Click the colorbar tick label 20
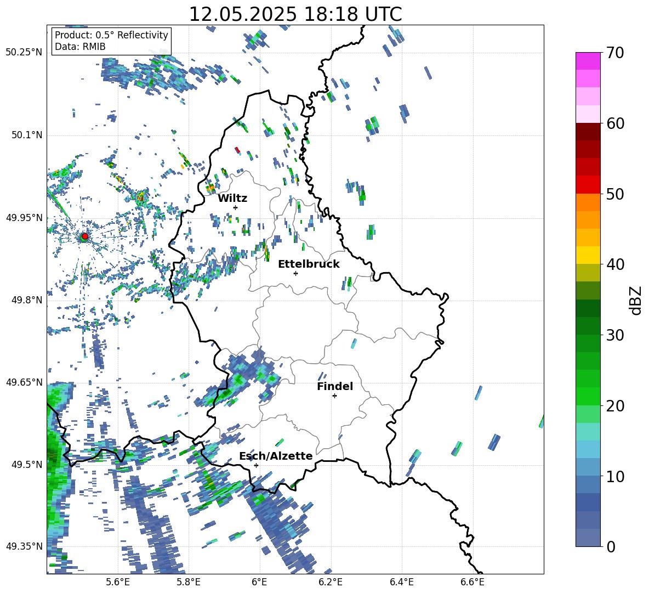The image size is (649, 593). 615,406
